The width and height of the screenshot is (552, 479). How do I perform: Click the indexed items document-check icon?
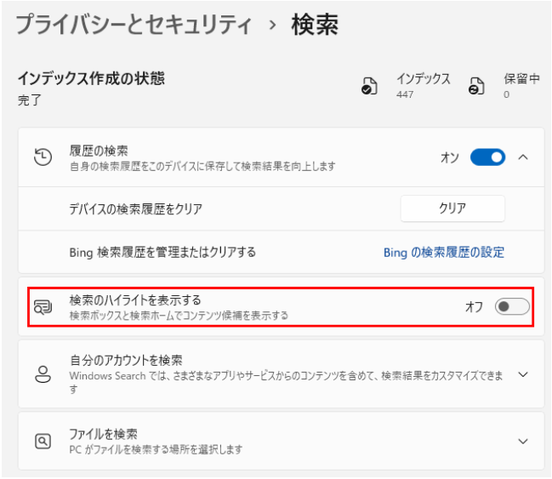point(368,86)
